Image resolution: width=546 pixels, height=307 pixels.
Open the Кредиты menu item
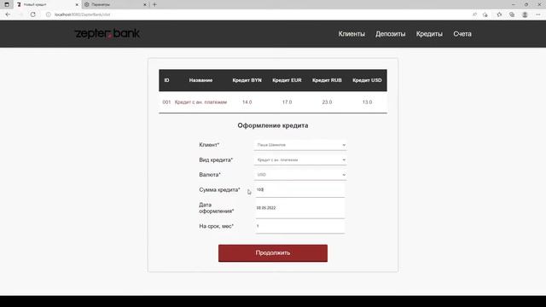click(x=429, y=34)
